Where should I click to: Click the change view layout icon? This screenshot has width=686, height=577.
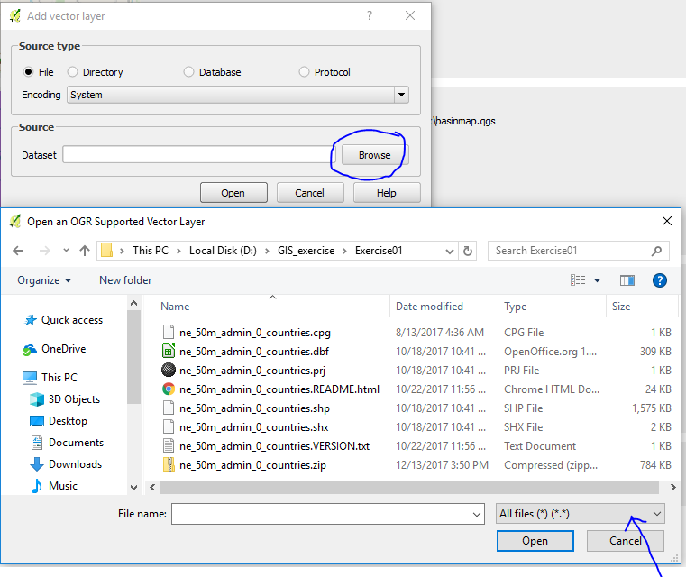coord(579,280)
